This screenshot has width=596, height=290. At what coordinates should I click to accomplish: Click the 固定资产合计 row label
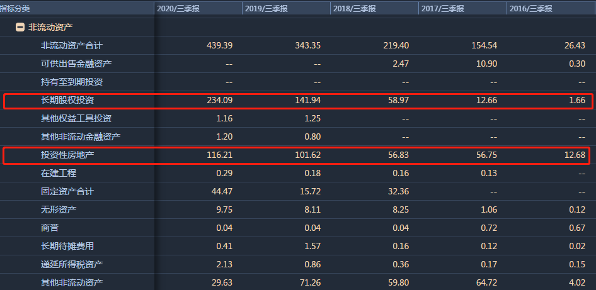tap(67, 191)
